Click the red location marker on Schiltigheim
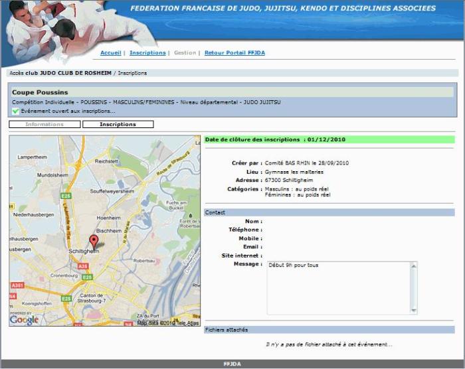 94,241
